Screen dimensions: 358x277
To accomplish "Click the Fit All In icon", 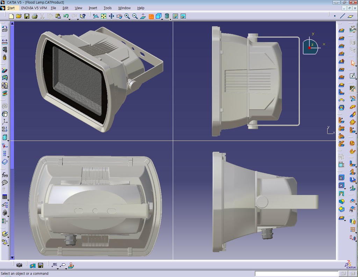I will click(x=104, y=16).
